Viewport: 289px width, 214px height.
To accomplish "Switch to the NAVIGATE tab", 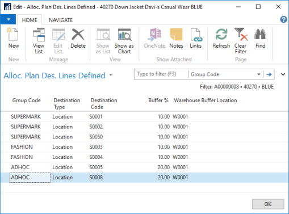I will [x=61, y=20].
